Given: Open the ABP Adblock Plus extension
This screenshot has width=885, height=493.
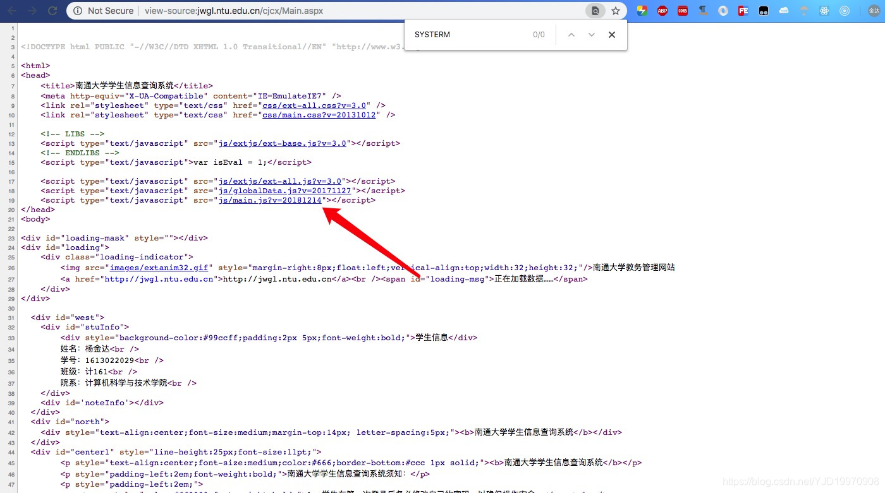Looking at the screenshot, I should click(x=662, y=11).
